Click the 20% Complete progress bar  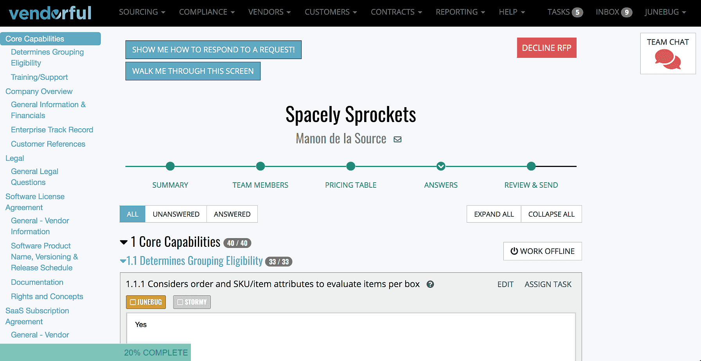point(95,352)
